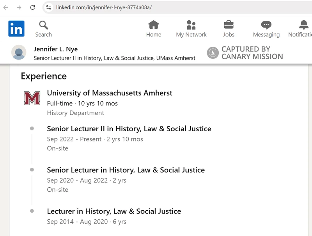
Task: Click the LinkedIn logo icon
Action: pyautogui.click(x=16, y=29)
